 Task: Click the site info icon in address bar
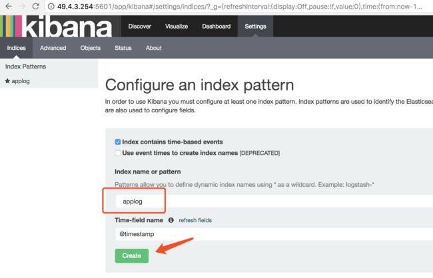coord(51,7)
